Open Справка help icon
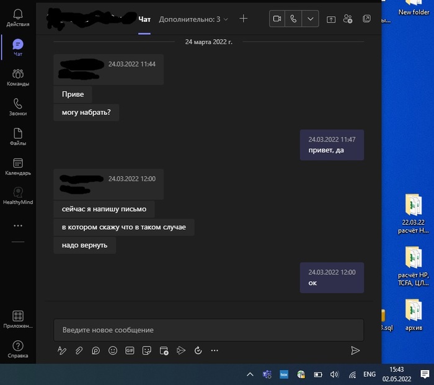Image resolution: width=434 pixels, height=385 pixels. click(18, 349)
